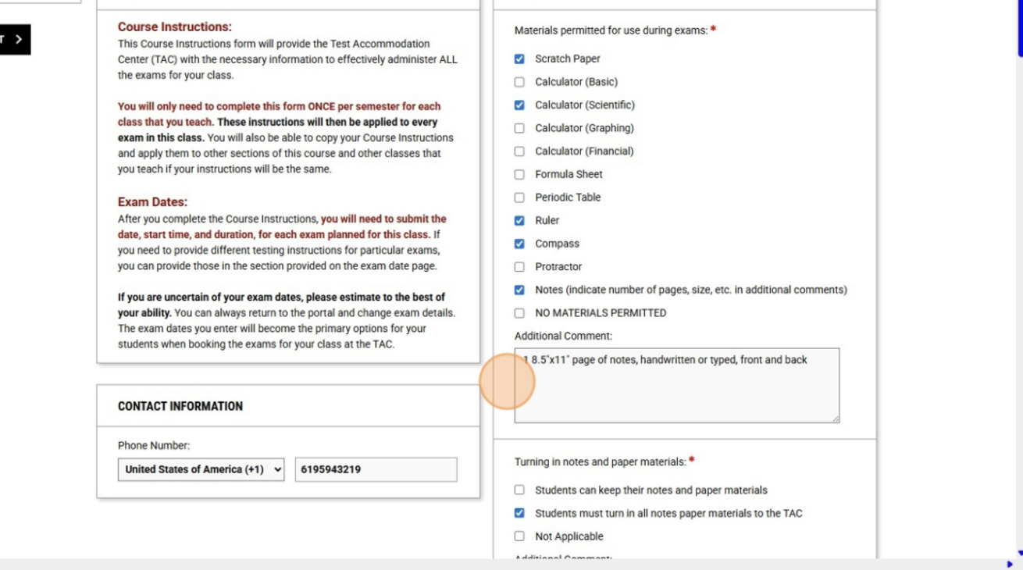The image size is (1023, 570).
Task: Check the Calculator (Graphing) box
Action: point(519,128)
